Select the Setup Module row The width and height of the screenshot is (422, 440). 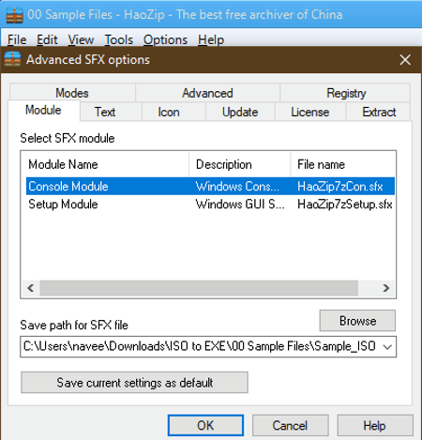tap(210, 205)
